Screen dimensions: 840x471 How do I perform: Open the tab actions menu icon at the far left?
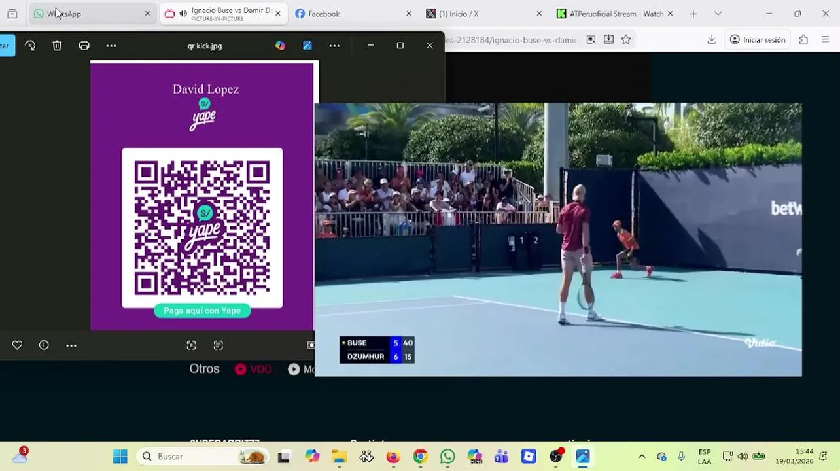(12, 14)
